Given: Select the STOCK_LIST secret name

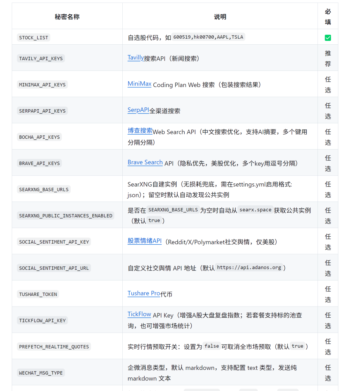Looking at the screenshot, I should click(x=33, y=37).
